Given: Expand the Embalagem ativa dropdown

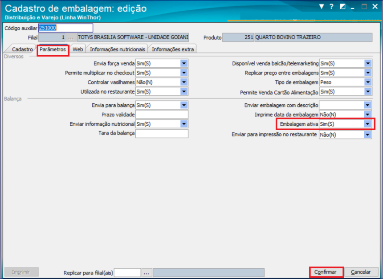Looking at the screenshot, I should tap(367, 124).
